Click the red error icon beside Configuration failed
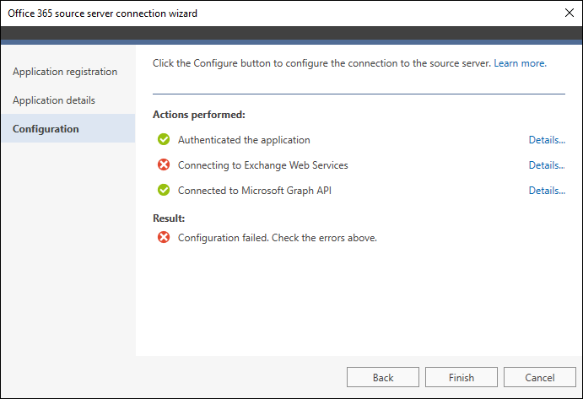This screenshot has height=399, width=583. click(x=164, y=237)
